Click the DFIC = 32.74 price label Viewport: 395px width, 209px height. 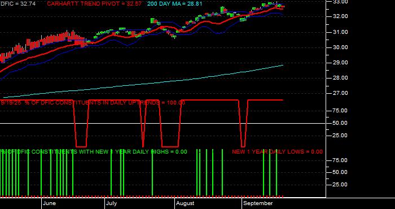tap(18, 4)
